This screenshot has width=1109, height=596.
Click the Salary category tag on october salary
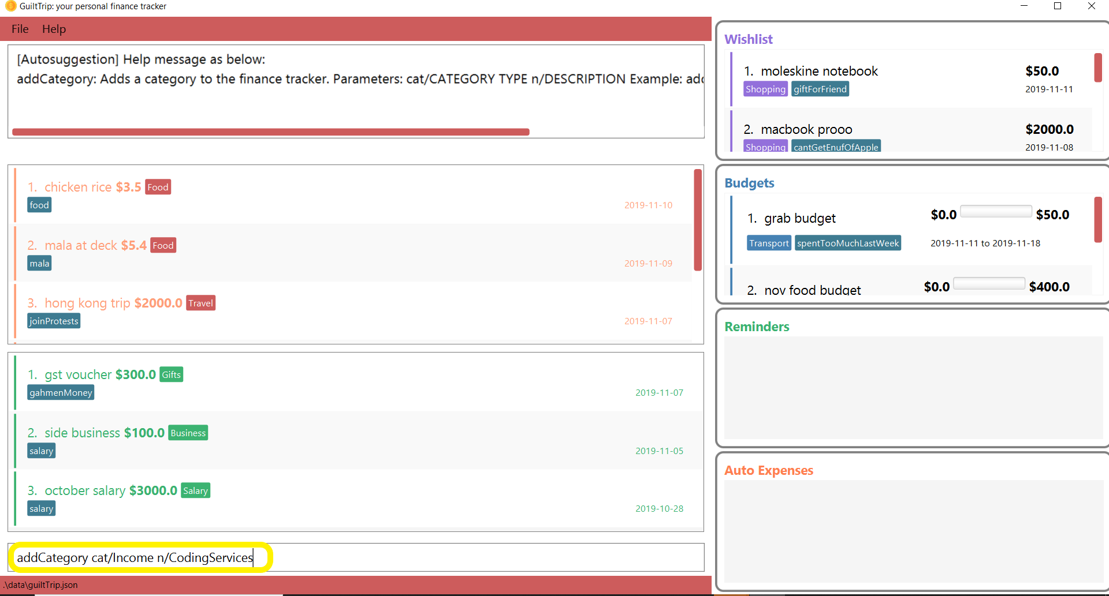(x=195, y=490)
